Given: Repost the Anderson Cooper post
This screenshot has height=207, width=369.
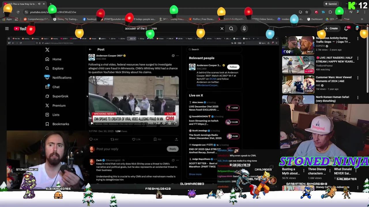Looking at the screenshot, I should pyautogui.click(x=112, y=139).
